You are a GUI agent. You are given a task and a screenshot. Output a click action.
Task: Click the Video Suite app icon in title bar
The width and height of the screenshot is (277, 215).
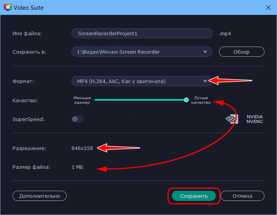tap(7, 7)
